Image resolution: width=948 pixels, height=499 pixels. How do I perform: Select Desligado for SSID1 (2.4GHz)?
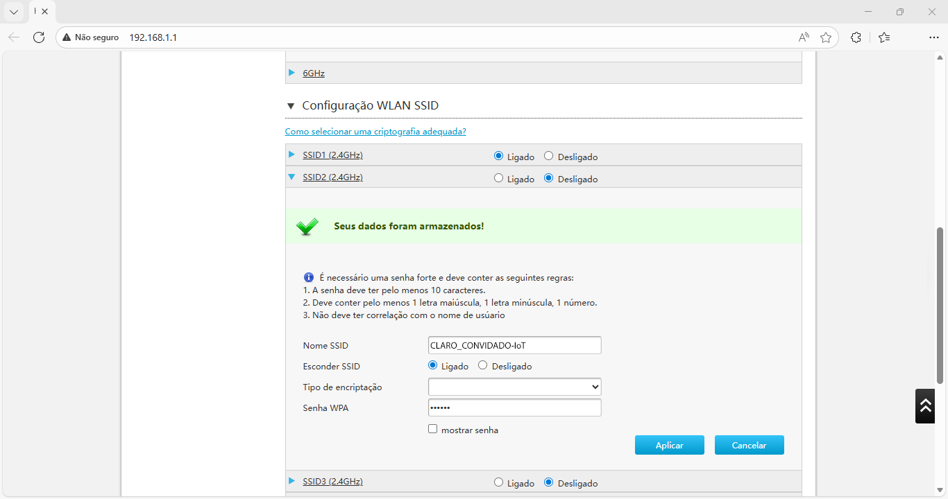tap(548, 156)
